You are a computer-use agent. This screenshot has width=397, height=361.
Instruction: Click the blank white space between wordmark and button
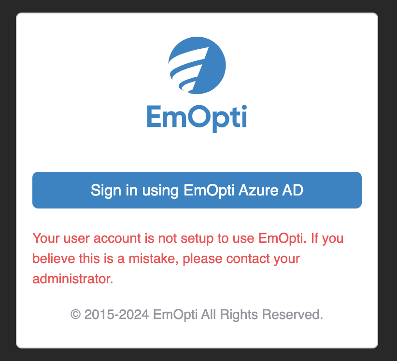click(197, 153)
